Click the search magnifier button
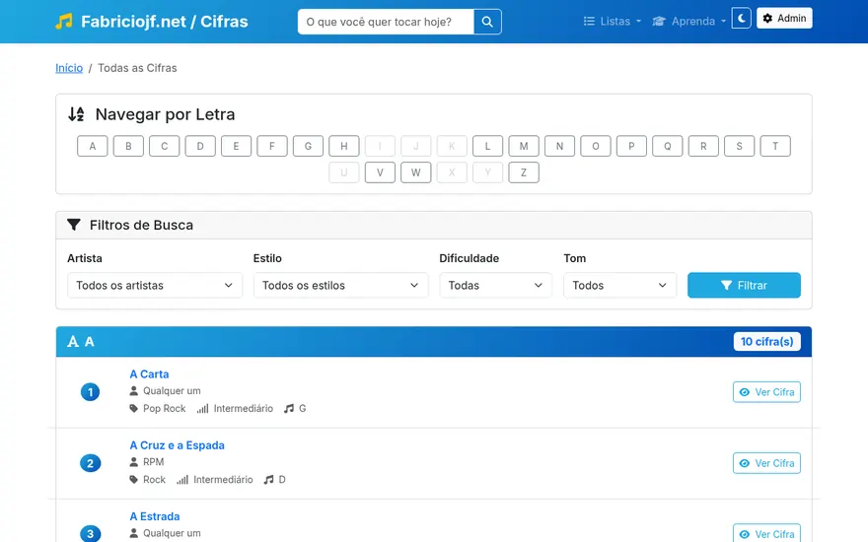 (x=487, y=22)
